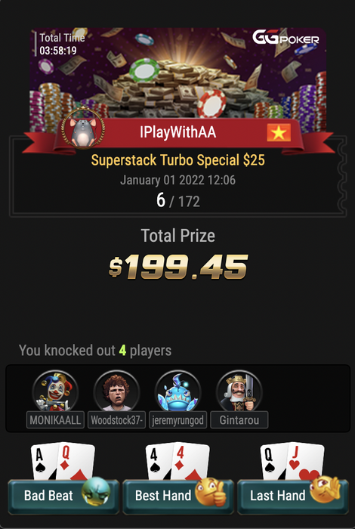This screenshot has height=529, width=355.
Task: Click the pocket fours cards thumbnail
Action: [x=177, y=461]
